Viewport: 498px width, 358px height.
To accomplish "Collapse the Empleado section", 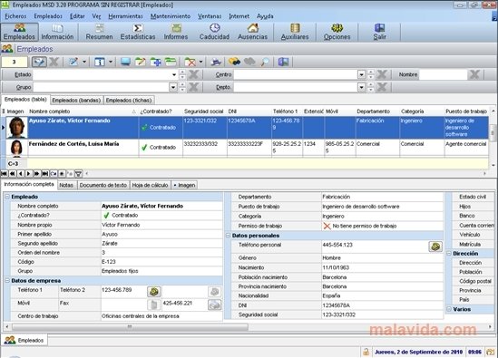I will point(7,197).
